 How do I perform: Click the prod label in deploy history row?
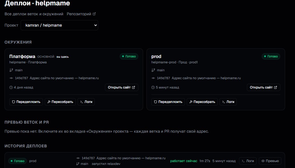[33, 161]
